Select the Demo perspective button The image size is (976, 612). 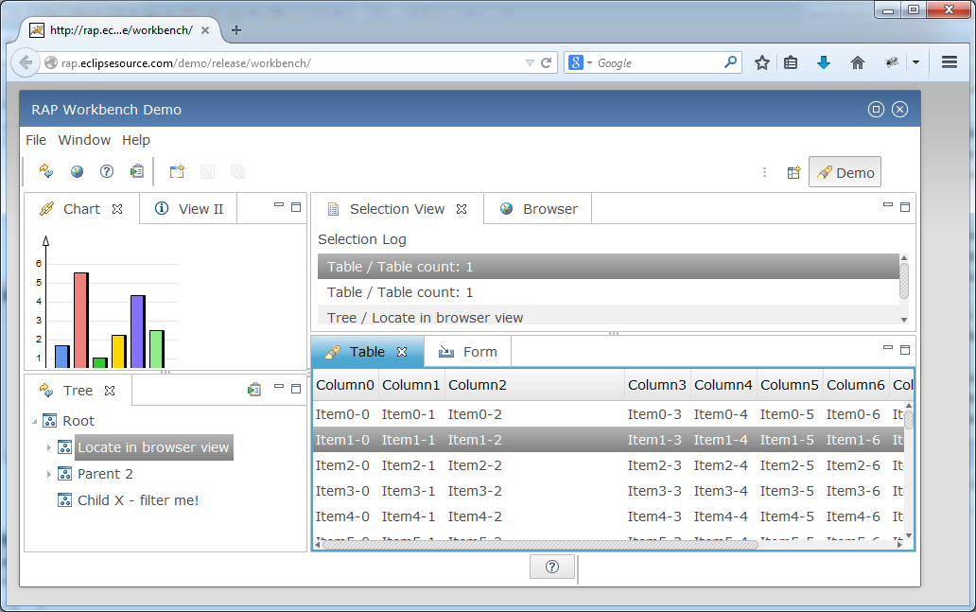pos(845,172)
